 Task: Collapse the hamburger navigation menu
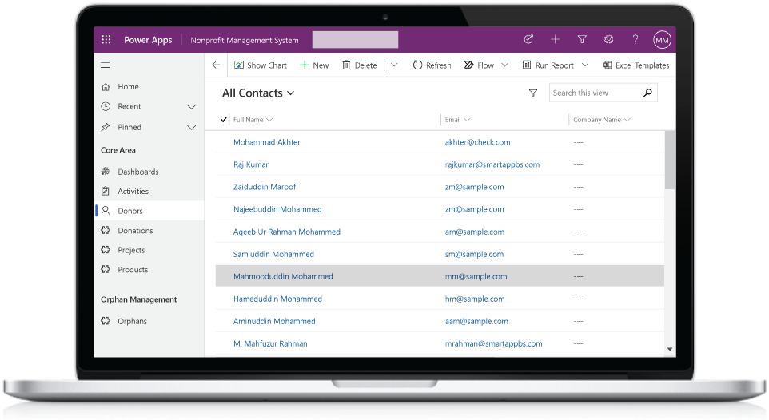[x=106, y=65]
